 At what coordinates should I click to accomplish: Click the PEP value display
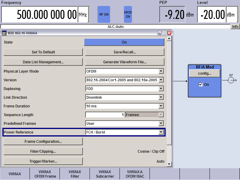(172, 14)
